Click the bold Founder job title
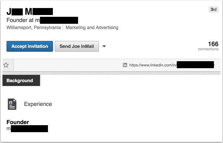Screen dimensions: 223x143 (x=18, y=122)
